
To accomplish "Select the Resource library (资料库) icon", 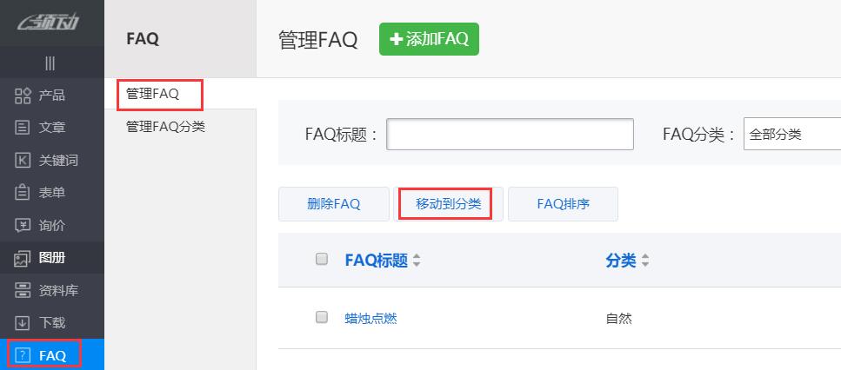I will coord(23,290).
